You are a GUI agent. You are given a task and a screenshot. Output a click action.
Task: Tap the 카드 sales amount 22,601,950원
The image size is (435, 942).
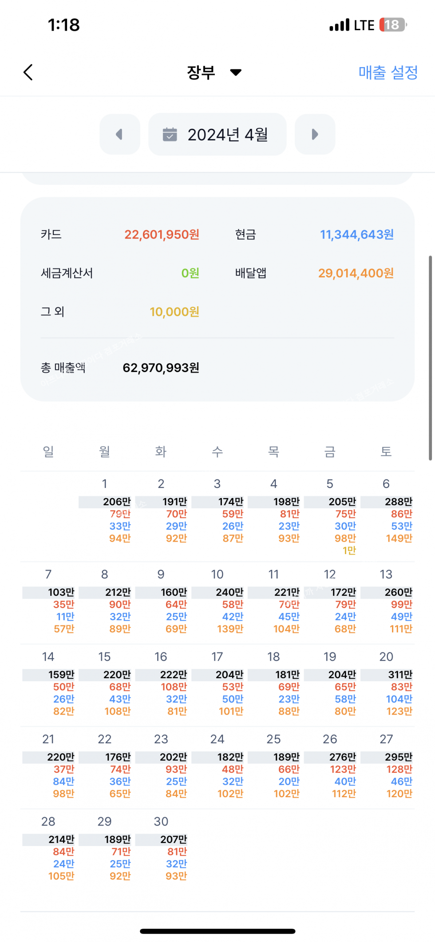(x=162, y=235)
